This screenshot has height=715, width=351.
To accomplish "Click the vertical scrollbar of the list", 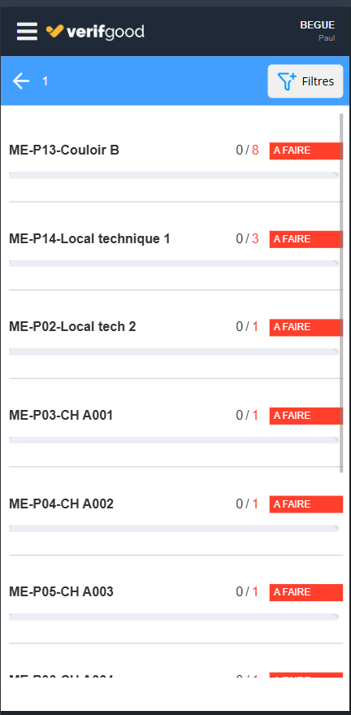I will click(341, 293).
